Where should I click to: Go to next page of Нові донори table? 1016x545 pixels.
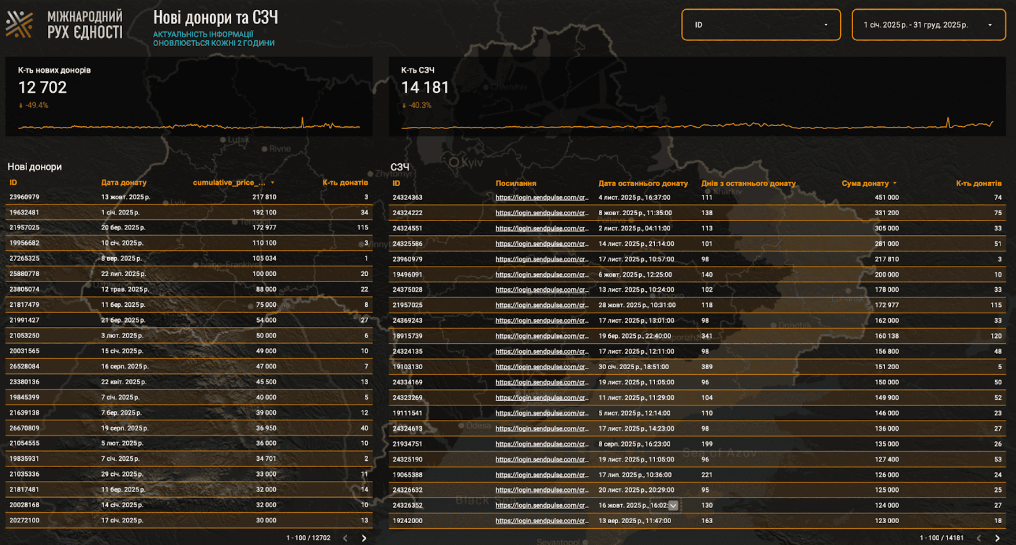(364, 538)
